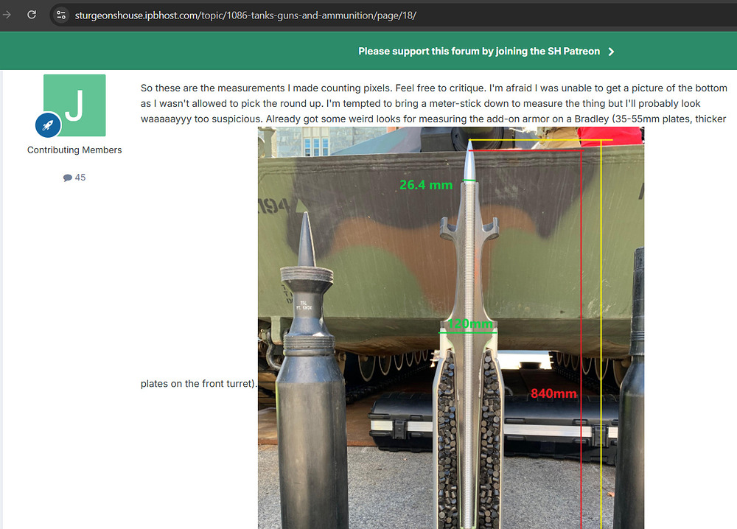Click the speech bubble post count icon
Viewport: 737px width, 529px height.
point(68,178)
